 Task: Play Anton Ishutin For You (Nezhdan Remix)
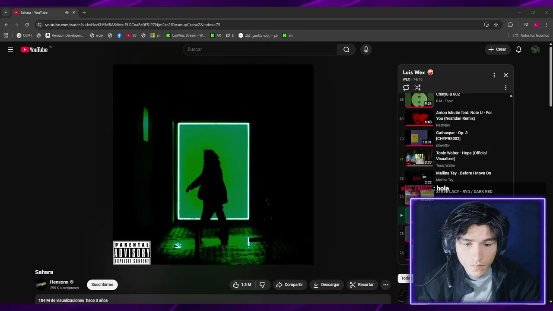456,118
